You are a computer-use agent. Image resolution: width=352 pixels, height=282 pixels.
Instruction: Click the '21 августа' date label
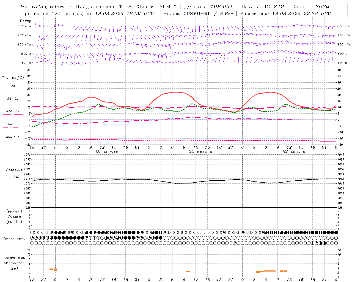coord(200,151)
